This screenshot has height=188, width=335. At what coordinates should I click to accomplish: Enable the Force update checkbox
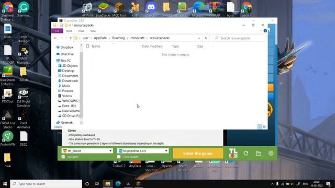coord(119,157)
